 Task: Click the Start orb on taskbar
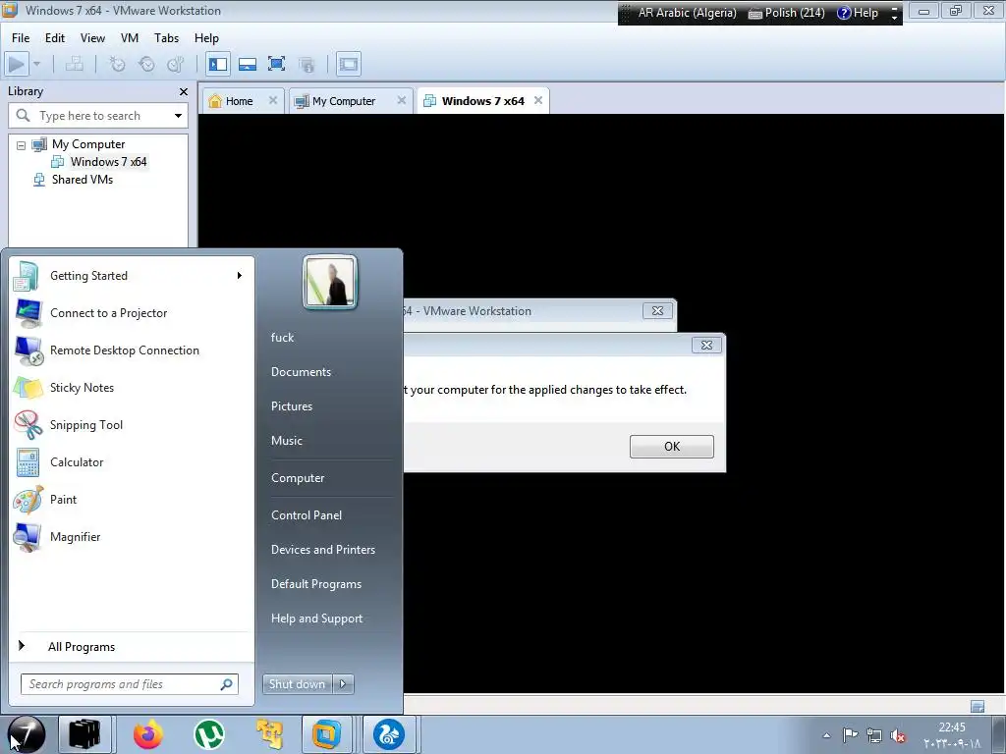(27, 734)
